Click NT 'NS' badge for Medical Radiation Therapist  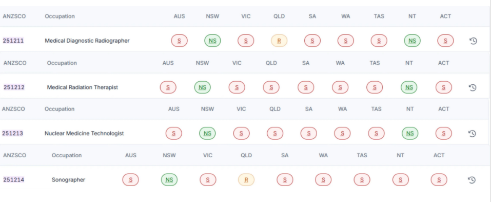[409, 87]
